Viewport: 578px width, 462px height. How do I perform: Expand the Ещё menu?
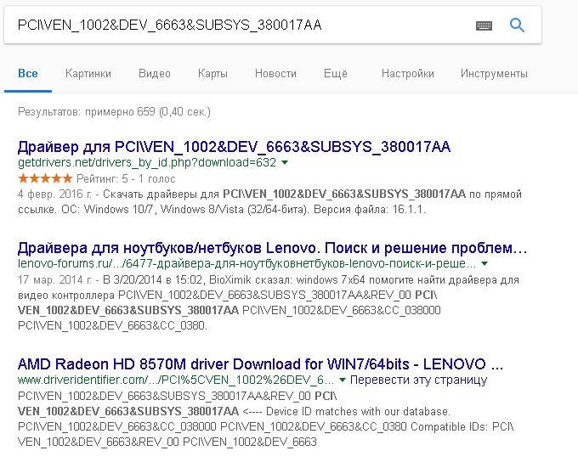pyautogui.click(x=336, y=74)
